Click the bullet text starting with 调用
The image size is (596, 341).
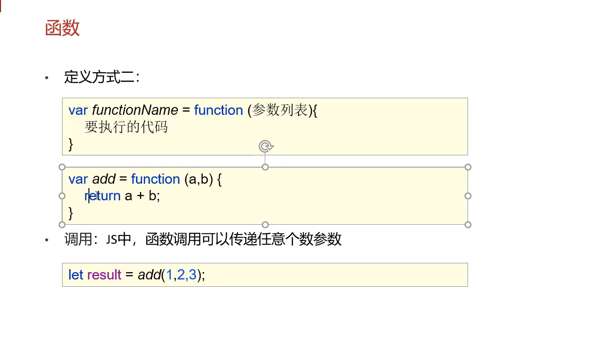point(203,239)
